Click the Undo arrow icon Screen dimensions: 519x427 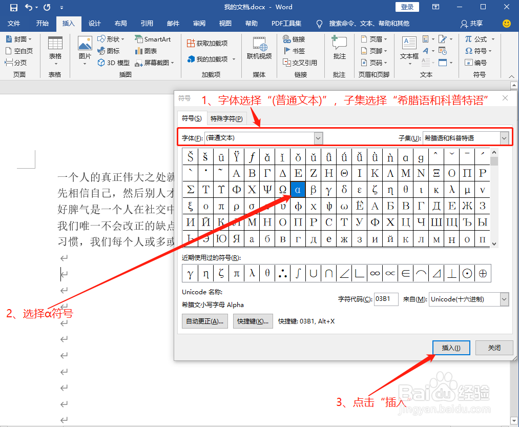click(x=29, y=7)
